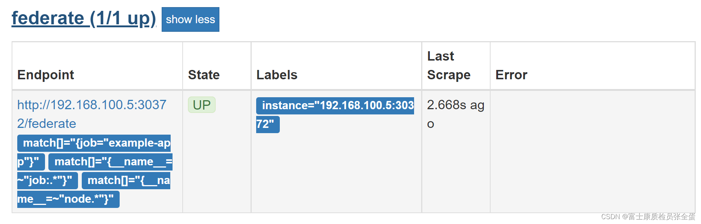Open the http://192.168.100.5:30372/federate endpoint link
This screenshot has width=701, height=224.
click(x=92, y=114)
